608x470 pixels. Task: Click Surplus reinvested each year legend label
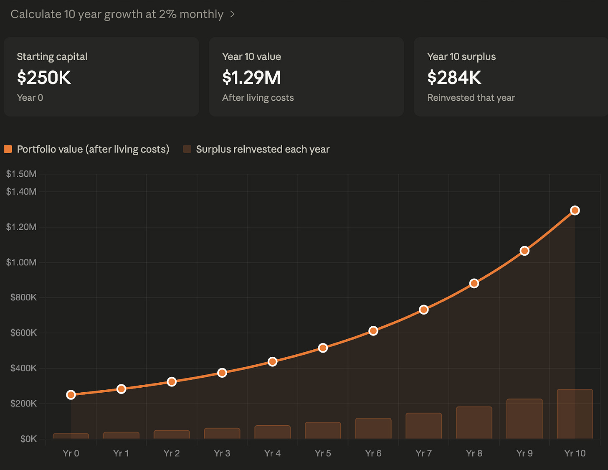point(263,149)
